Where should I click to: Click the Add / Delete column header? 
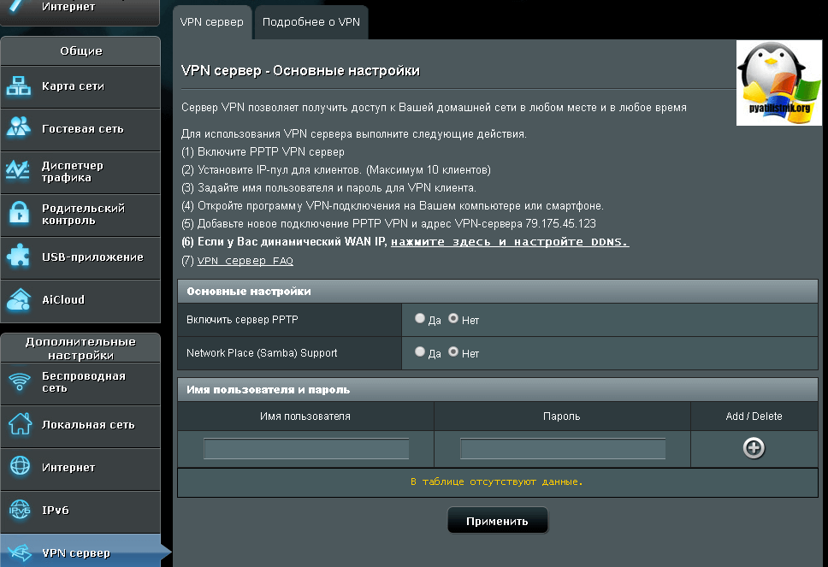click(754, 416)
